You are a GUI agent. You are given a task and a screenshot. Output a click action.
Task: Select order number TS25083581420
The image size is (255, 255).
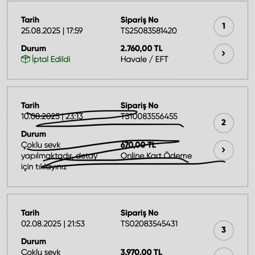[148, 31]
